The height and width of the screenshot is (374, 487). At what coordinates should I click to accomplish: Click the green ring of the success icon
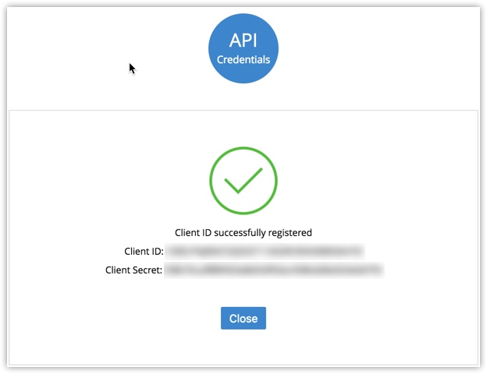212,181
